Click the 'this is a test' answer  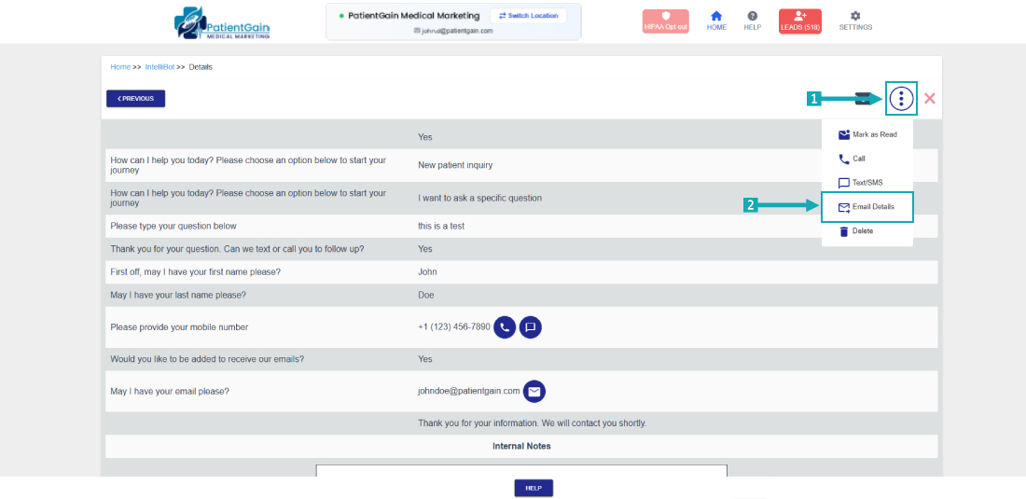441,227
